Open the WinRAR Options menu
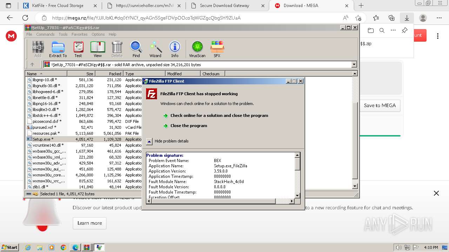The height and width of the screenshot is (252, 449). point(98,34)
